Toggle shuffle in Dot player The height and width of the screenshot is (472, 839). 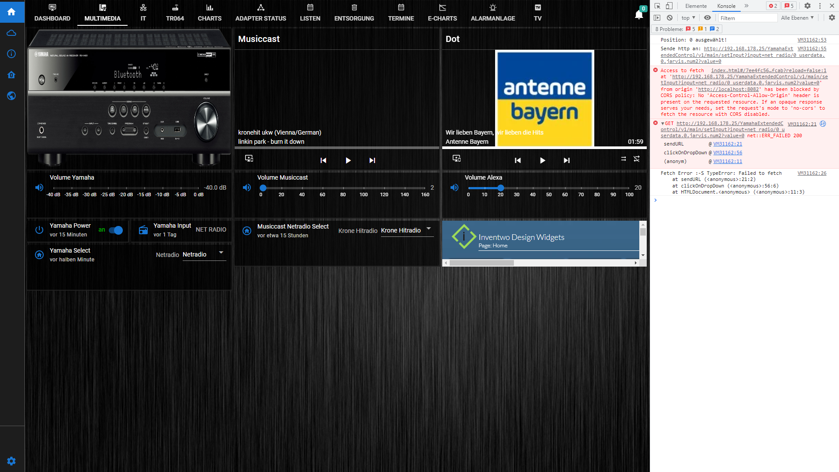637,159
